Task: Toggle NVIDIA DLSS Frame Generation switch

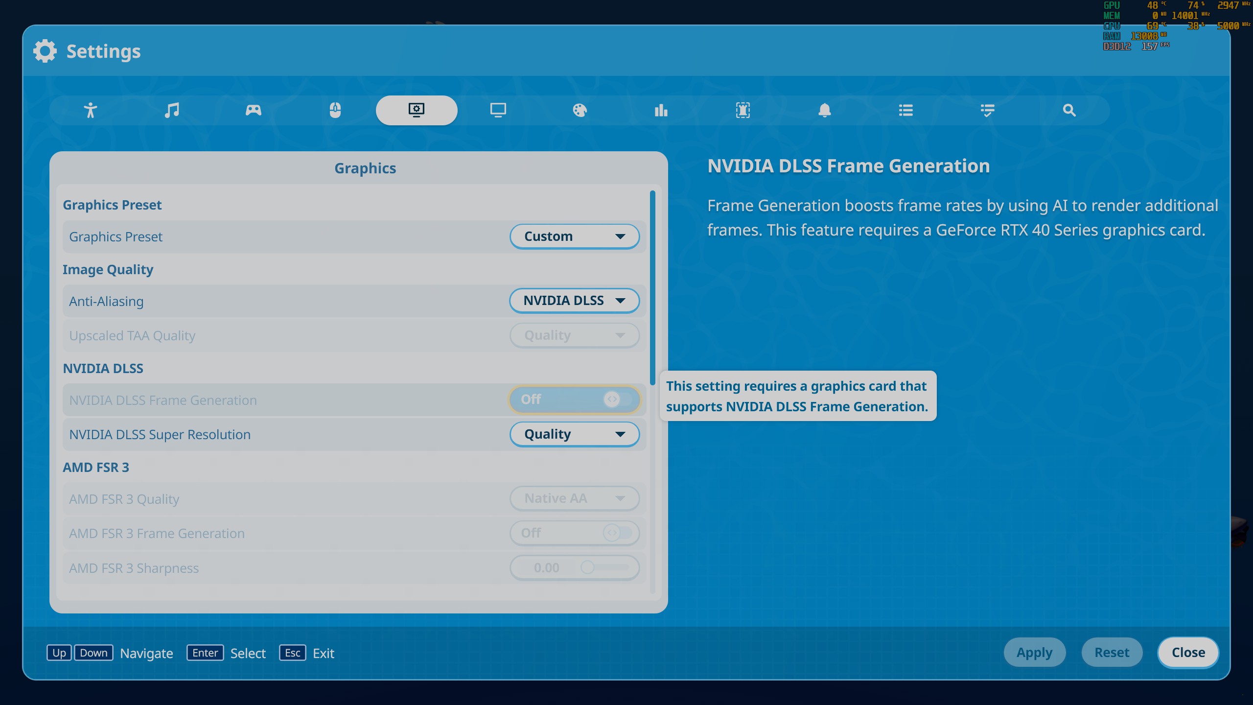Action: click(x=575, y=399)
